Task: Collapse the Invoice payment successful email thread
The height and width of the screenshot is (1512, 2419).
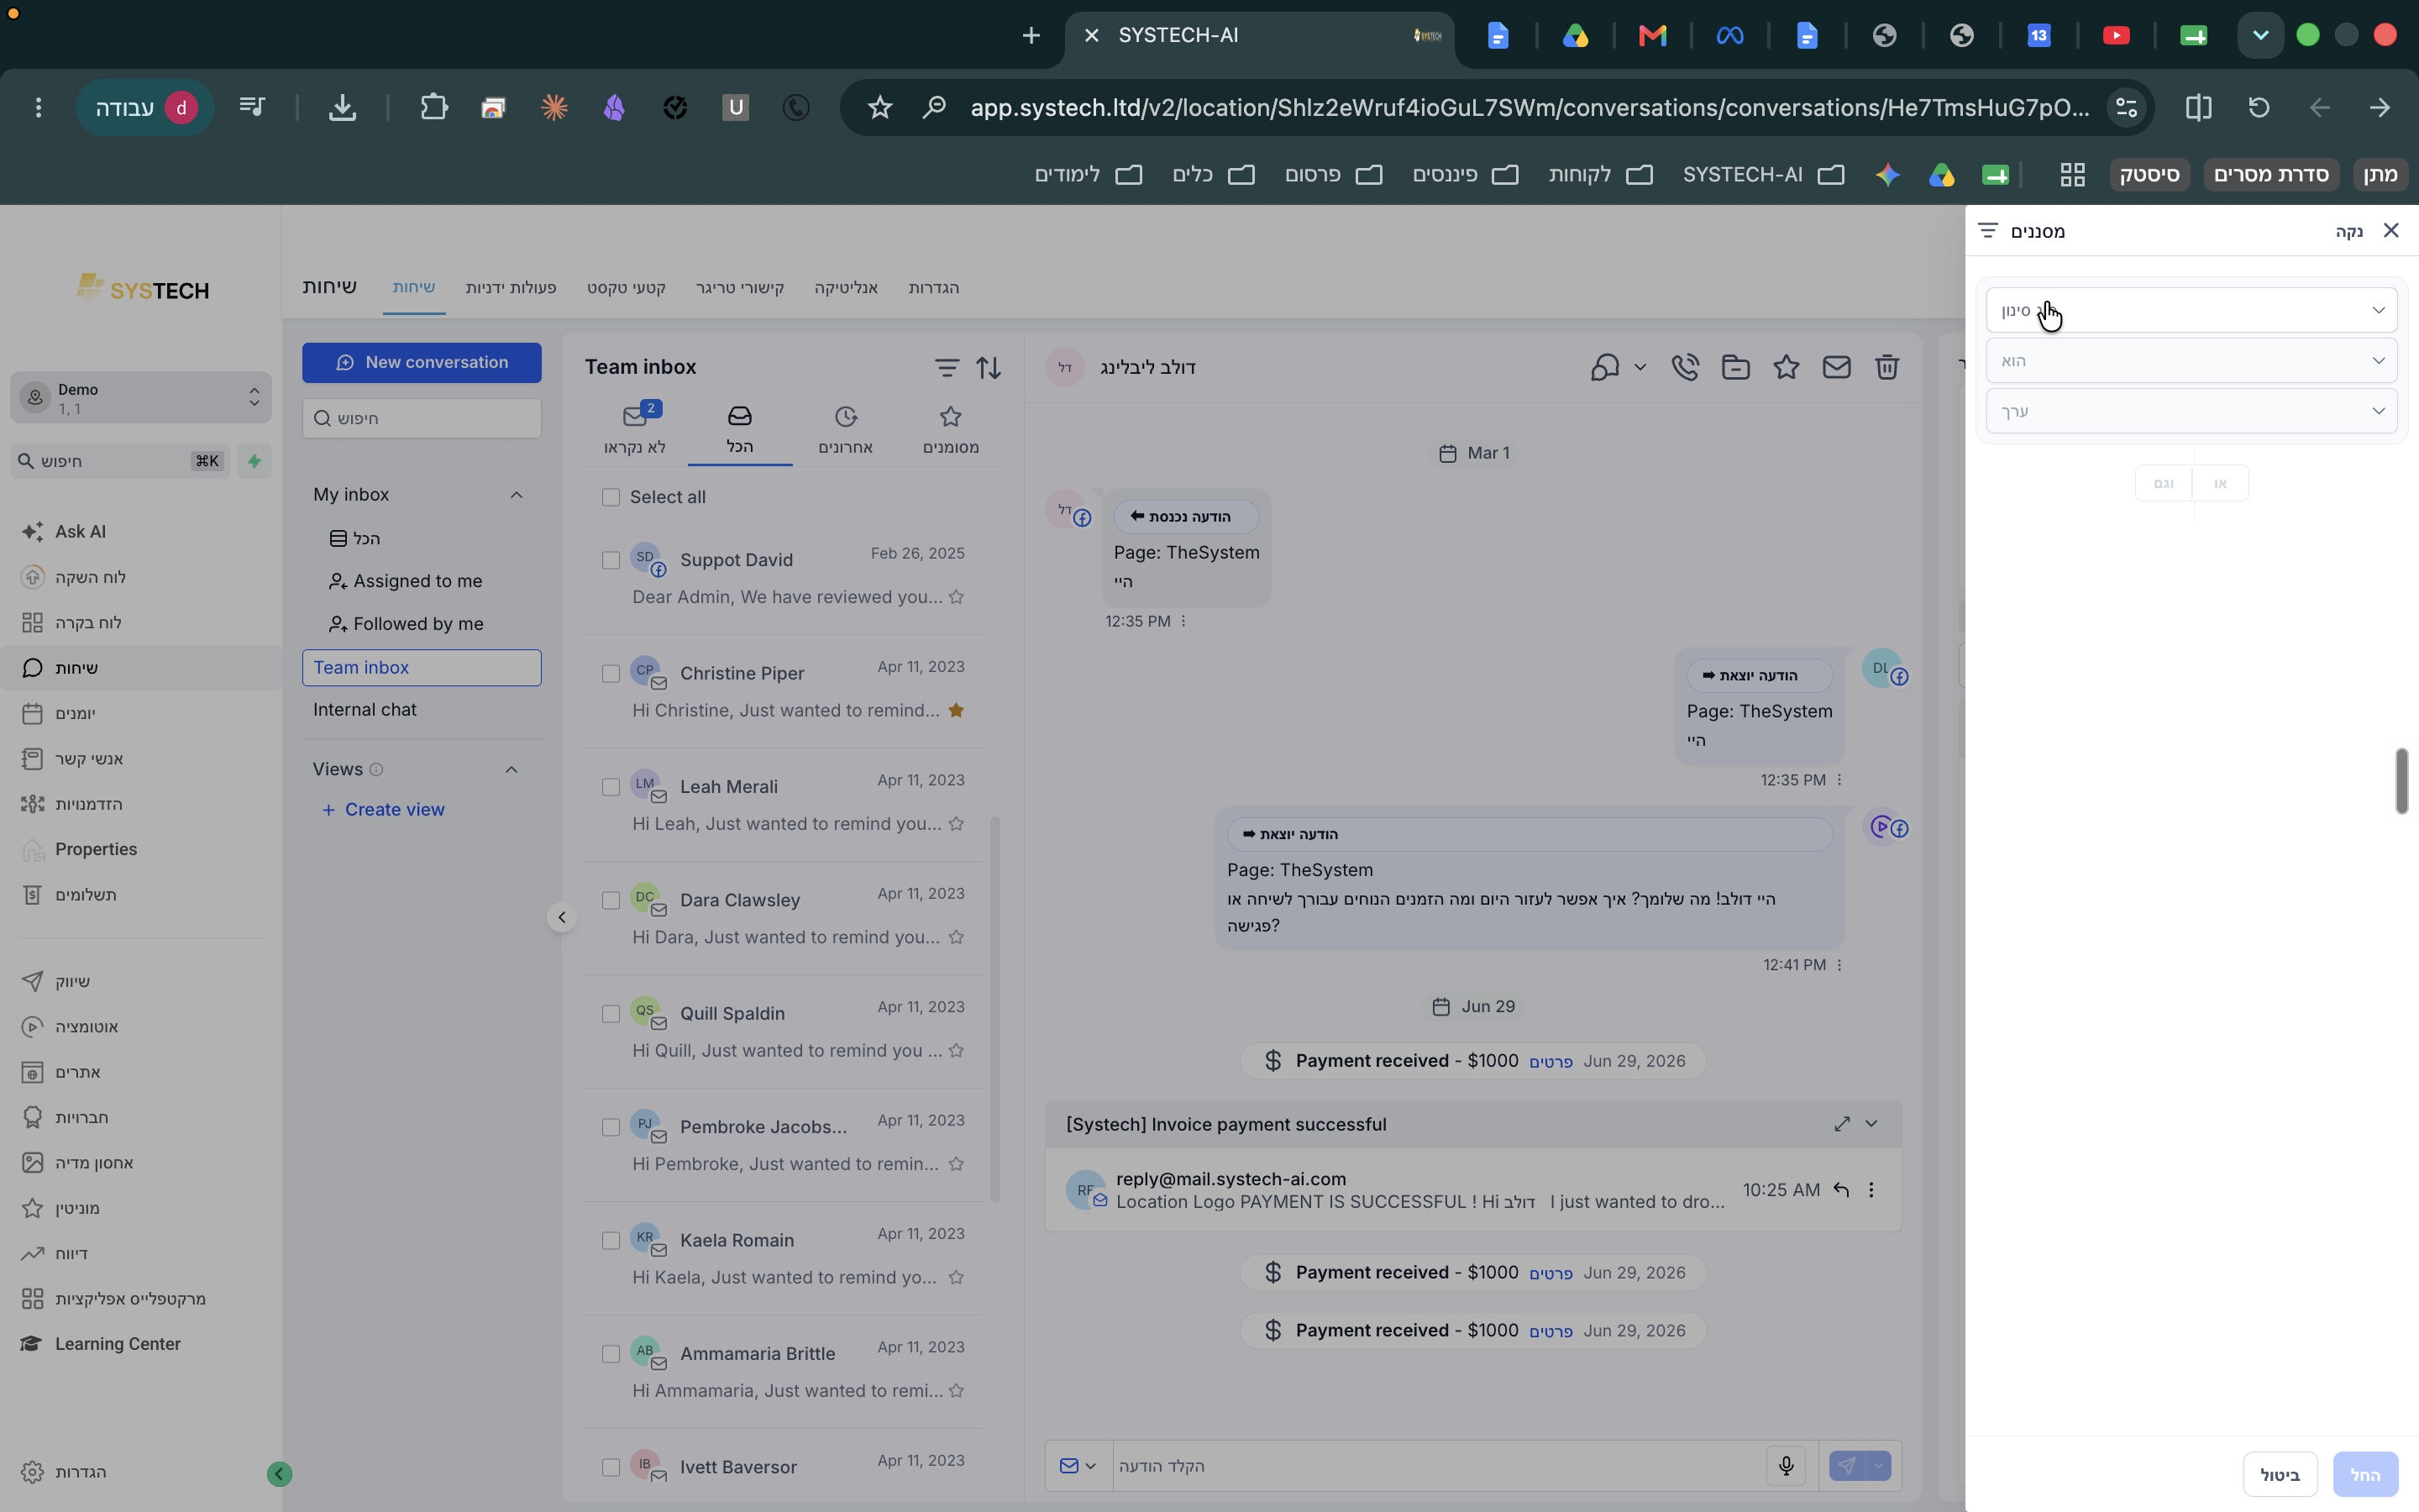Action: coord(1871,1124)
